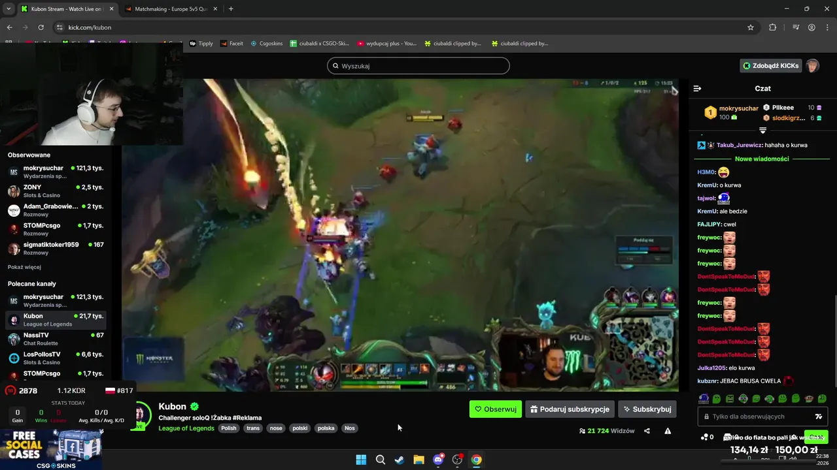Open File Explorer from taskbar
This screenshot has height=470, width=837.
tap(418, 460)
